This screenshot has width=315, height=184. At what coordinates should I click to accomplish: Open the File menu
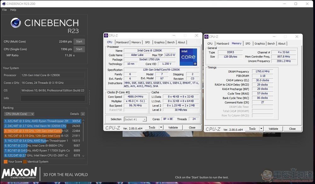(x=4, y=10)
